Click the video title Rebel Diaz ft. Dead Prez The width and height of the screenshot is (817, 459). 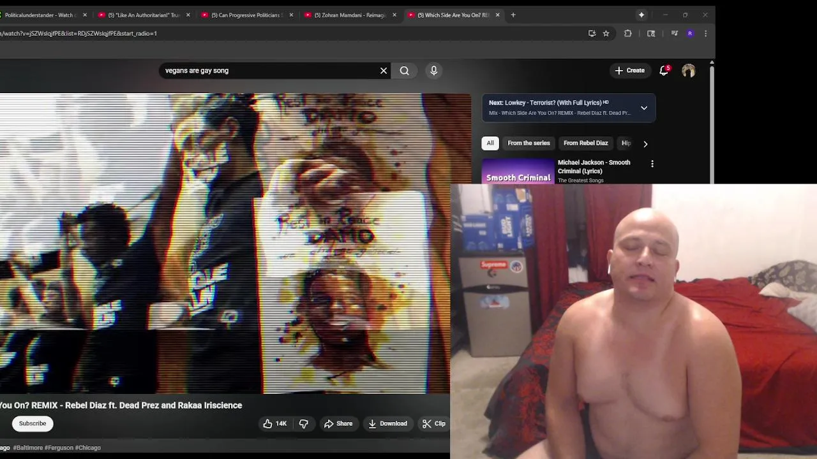tap(121, 405)
